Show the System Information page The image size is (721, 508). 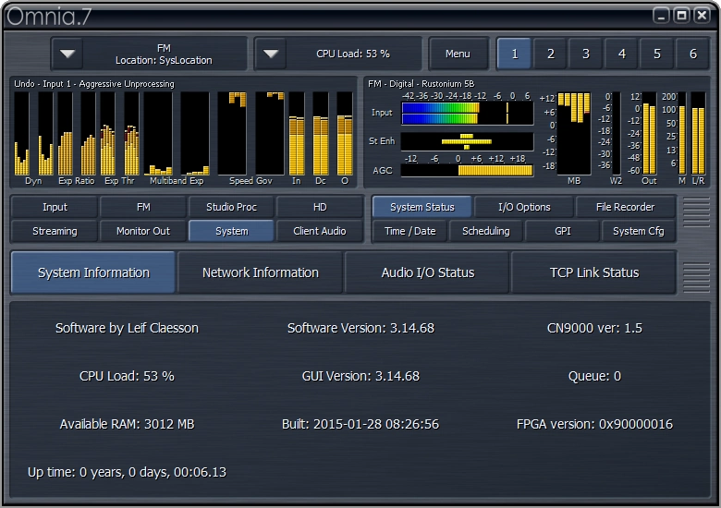tap(93, 272)
